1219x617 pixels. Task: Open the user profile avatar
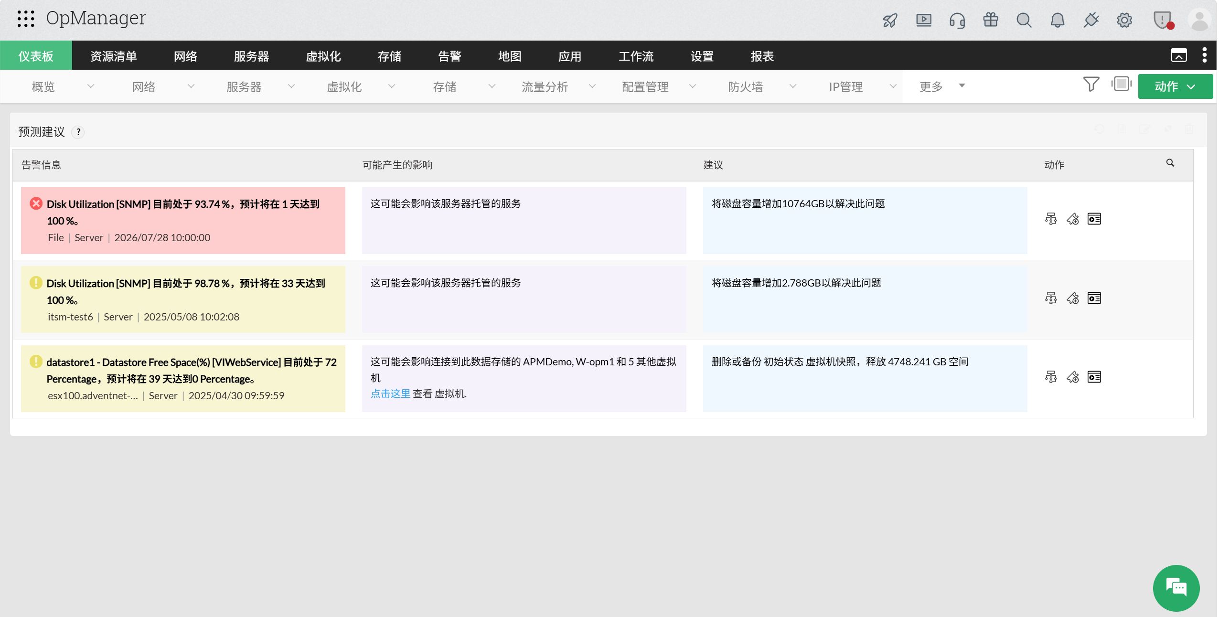[x=1199, y=20]
